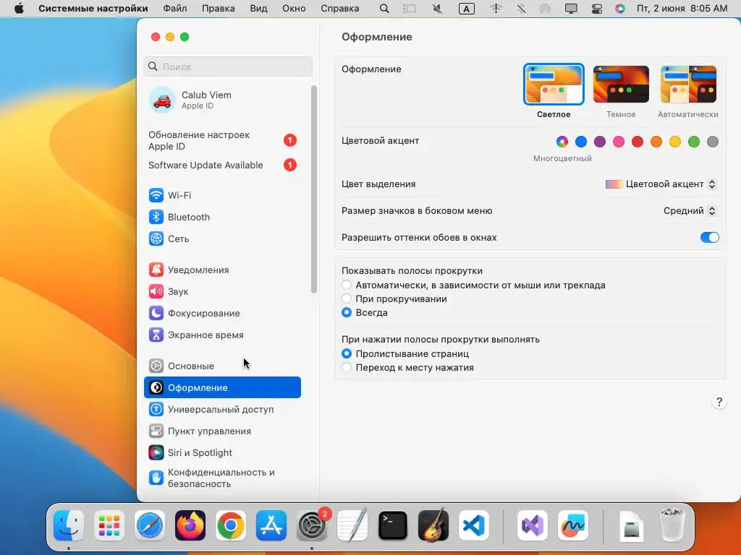
Task: Select graphite accent color
Action: pos(713,142)
